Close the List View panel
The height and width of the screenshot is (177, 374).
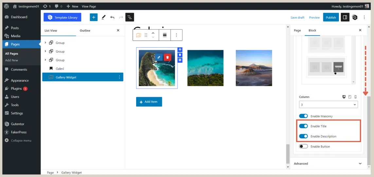[118, 30]
